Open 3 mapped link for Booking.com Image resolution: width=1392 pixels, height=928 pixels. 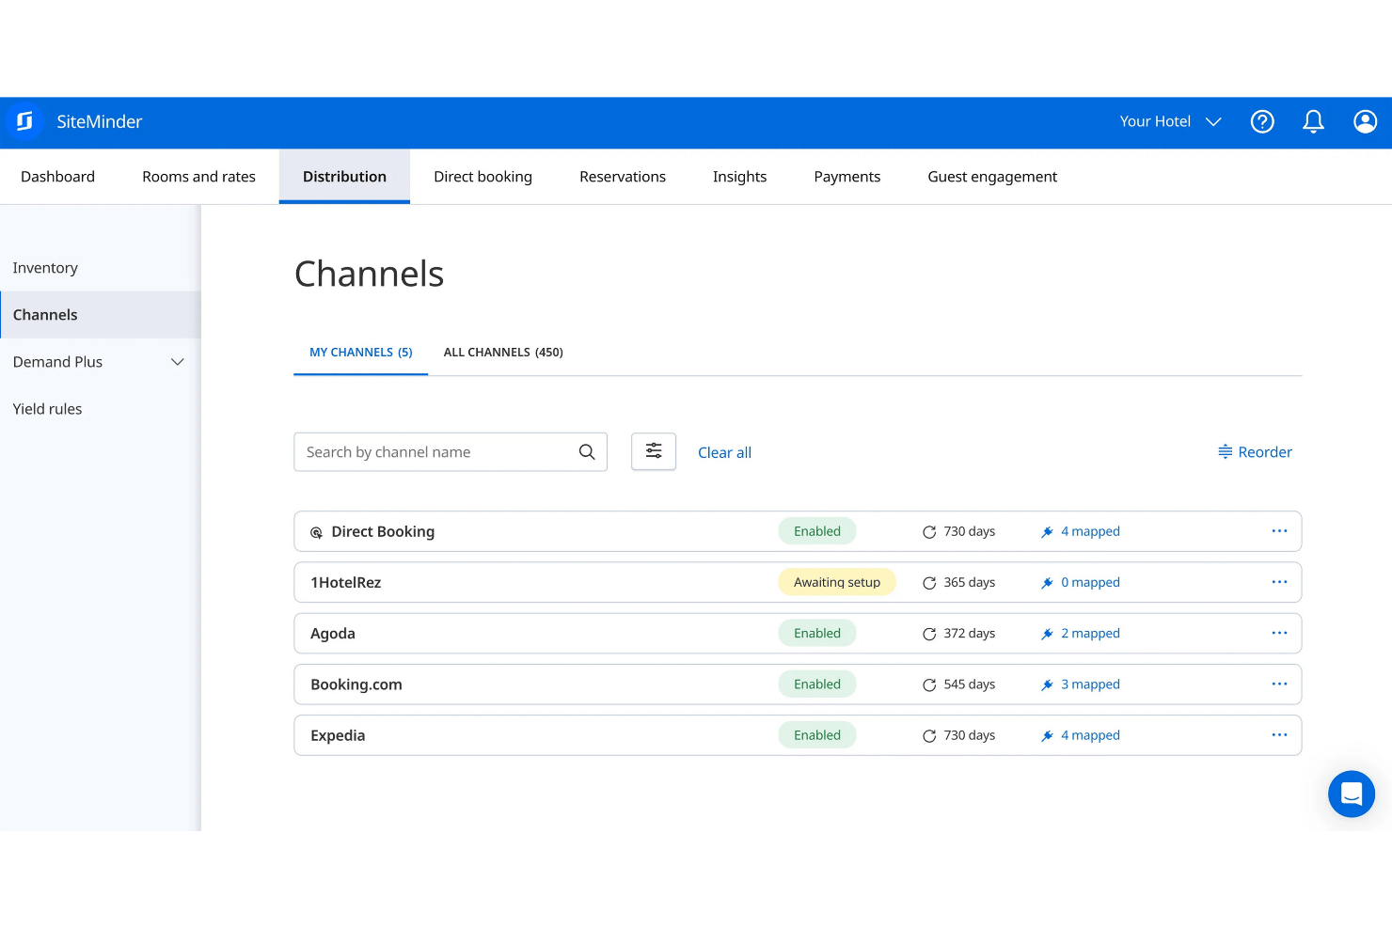tap(1090, 684)
